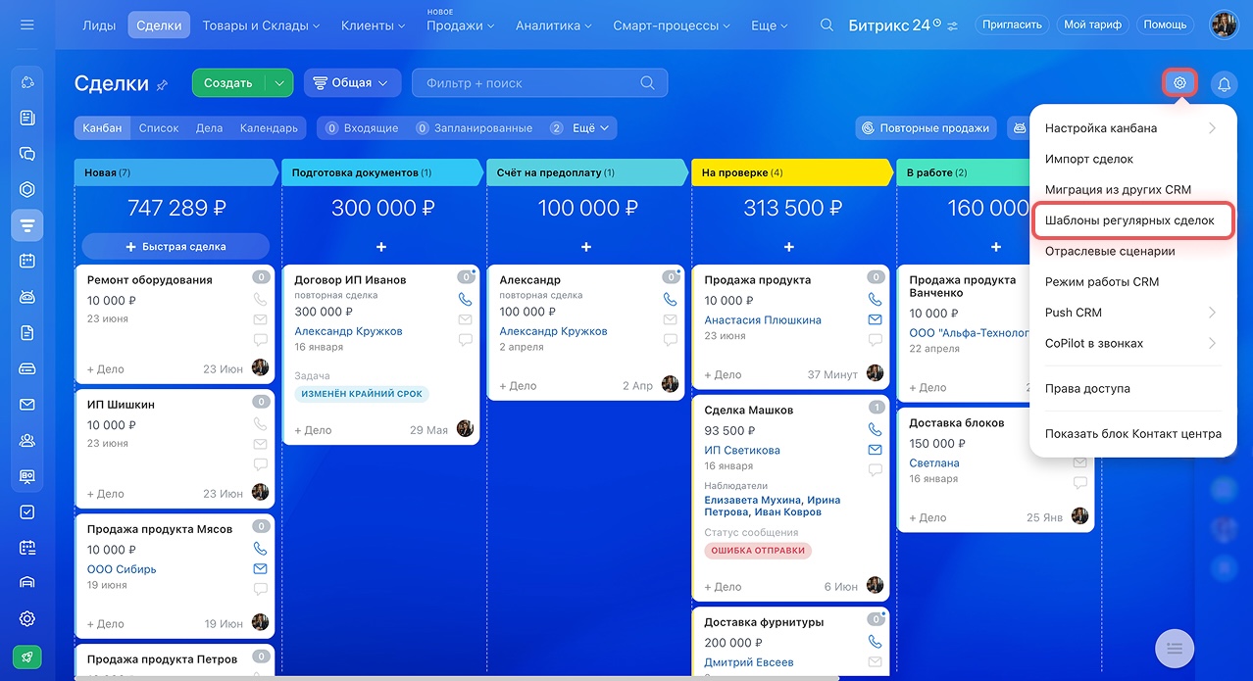Expand Товары и Склады menu
This screenshot has width=1253, height=681.
261,25
